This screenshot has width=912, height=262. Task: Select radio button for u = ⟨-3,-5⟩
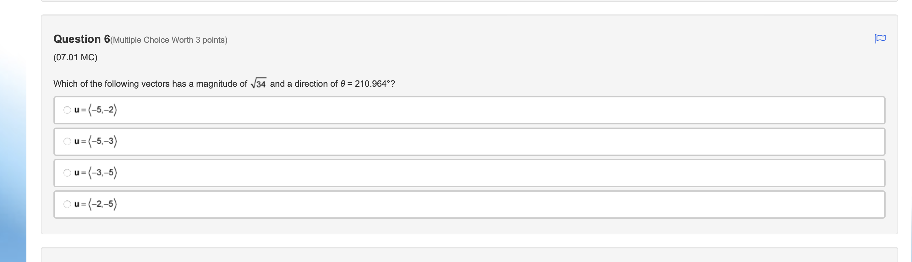[x=67, y=173]
